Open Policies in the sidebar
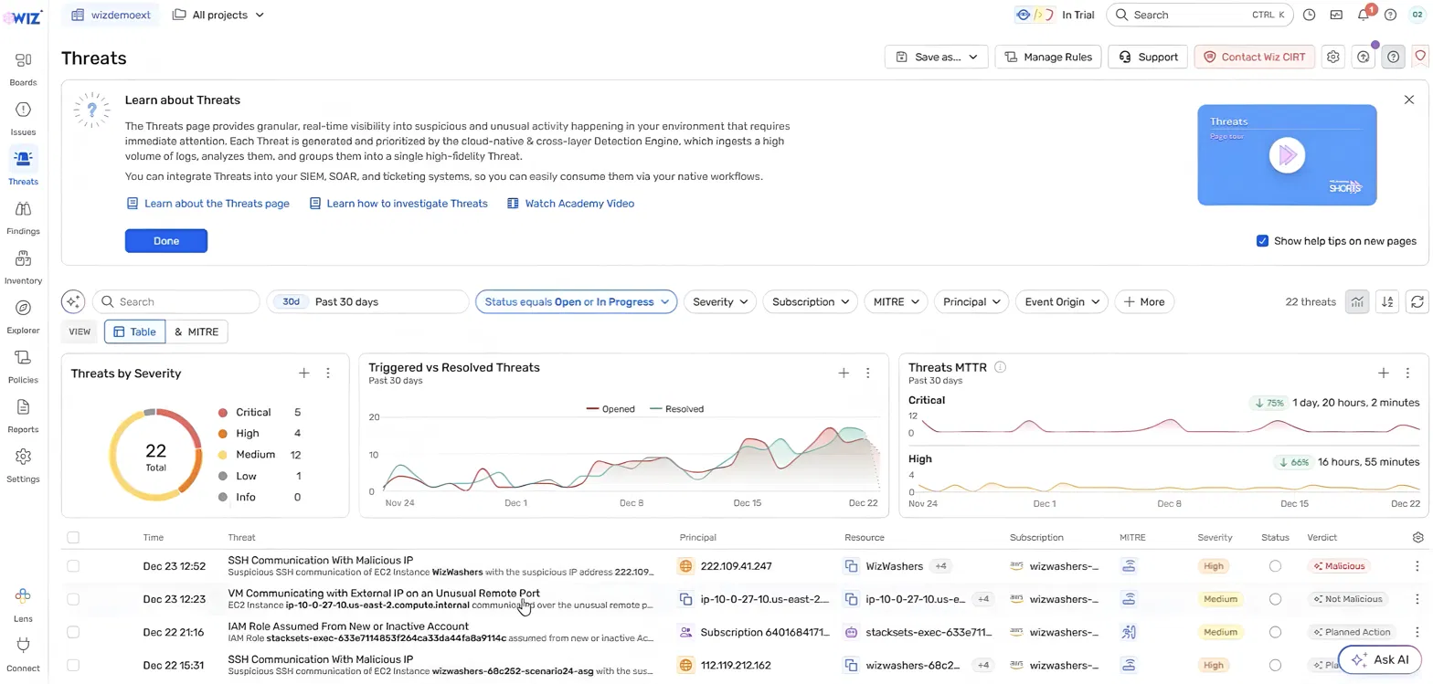 [23, 365]
